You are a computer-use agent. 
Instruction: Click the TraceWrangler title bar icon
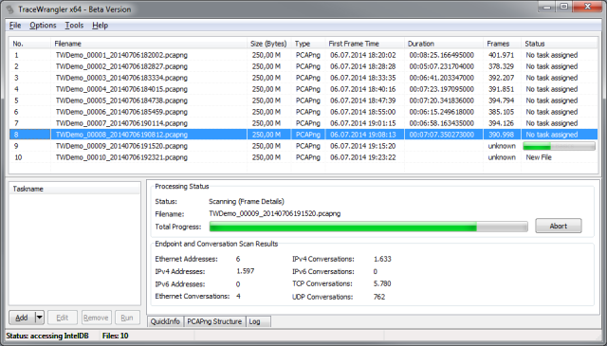point(10,9)
